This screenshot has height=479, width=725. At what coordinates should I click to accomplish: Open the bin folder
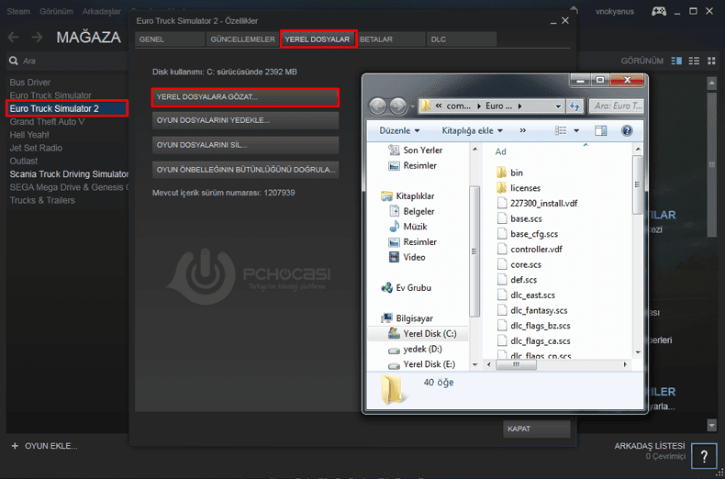pyautogui.click(x=517, y=173)
